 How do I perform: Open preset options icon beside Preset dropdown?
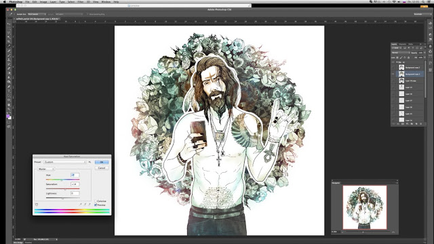pos(90,162)
